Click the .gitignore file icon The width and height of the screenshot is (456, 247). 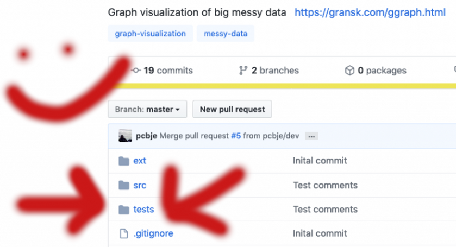tap(124, 233)
